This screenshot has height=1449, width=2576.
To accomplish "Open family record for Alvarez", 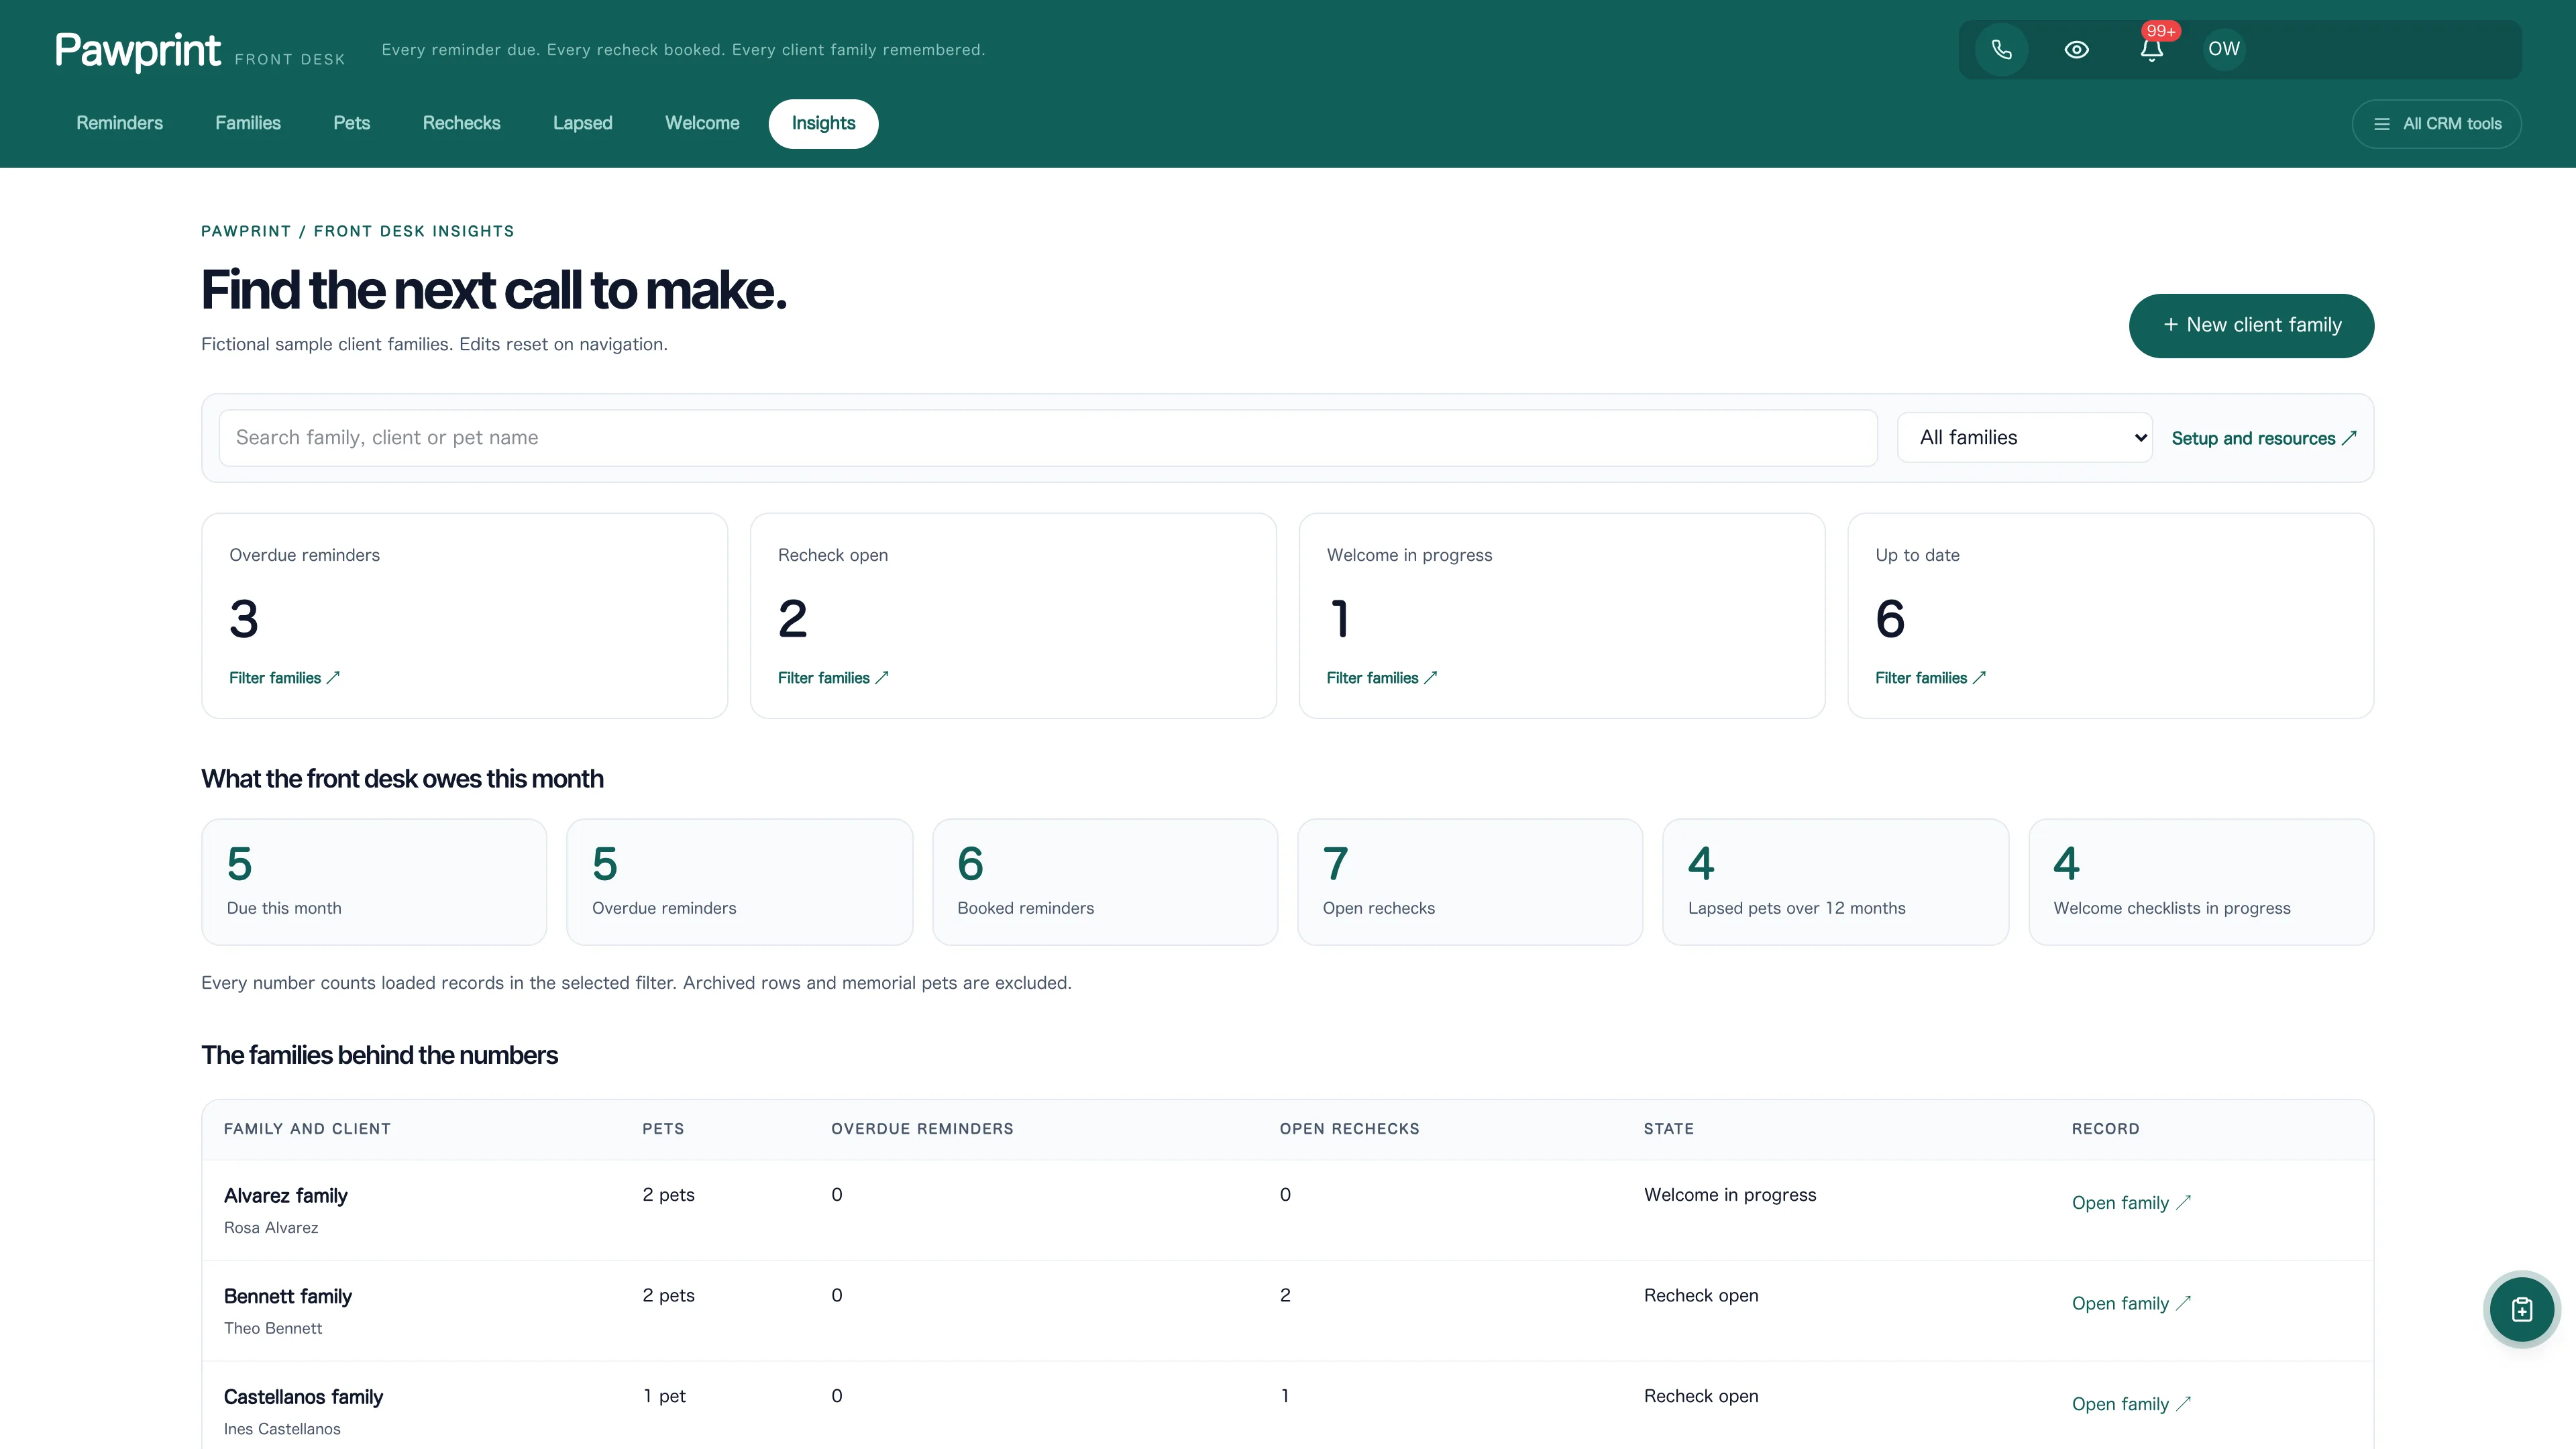I will (2131, 1203).
